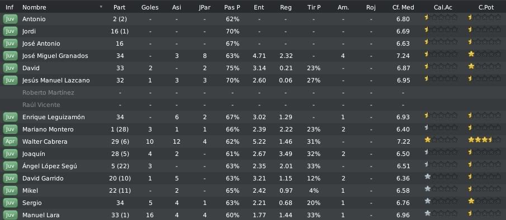
Task: Select the greyed-out Roberto Martínez row
Action: tap(253, 92)
